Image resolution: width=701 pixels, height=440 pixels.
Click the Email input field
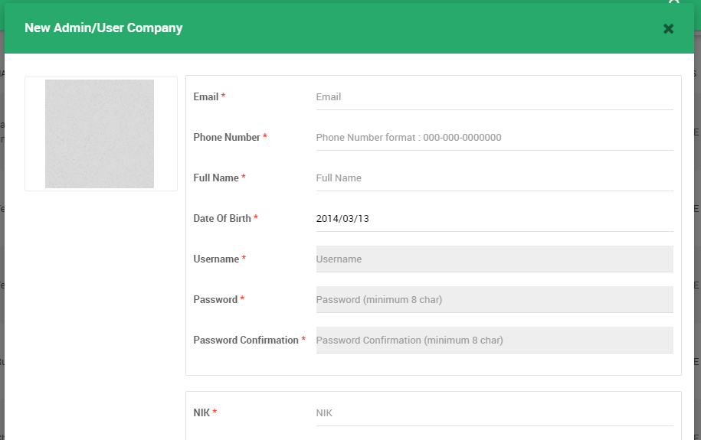point(494,97)
